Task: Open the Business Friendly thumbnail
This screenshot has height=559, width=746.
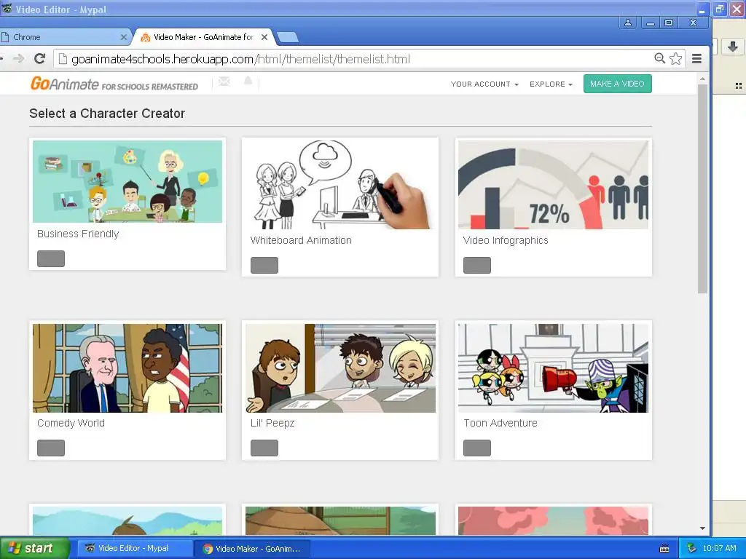Action: pos(127,181)
